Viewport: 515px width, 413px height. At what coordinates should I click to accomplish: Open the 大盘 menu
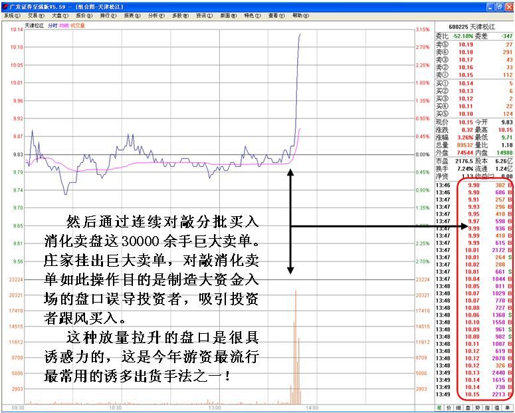60,15
